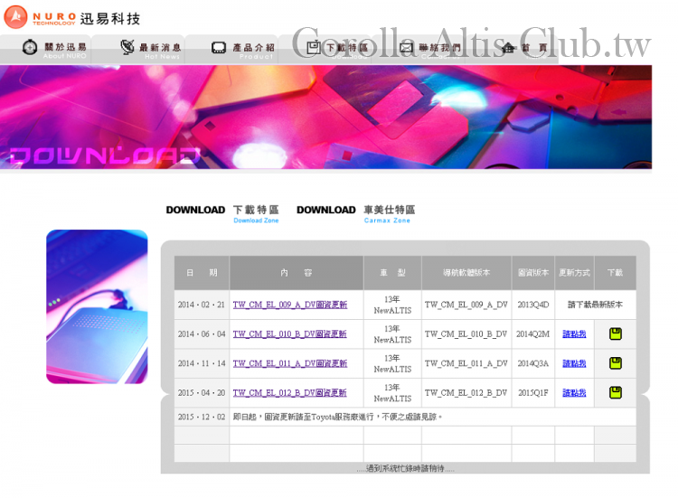Click the satellite dish icon for Hot News

click(x=127, y=47)
